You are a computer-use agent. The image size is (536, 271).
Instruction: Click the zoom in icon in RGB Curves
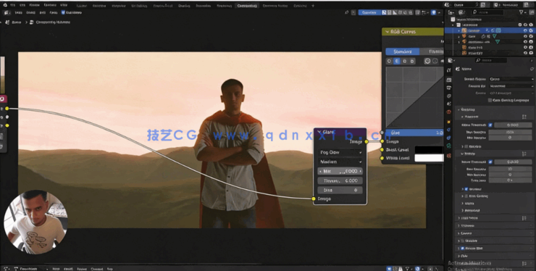pyautogui.click(x=427, y=61)
